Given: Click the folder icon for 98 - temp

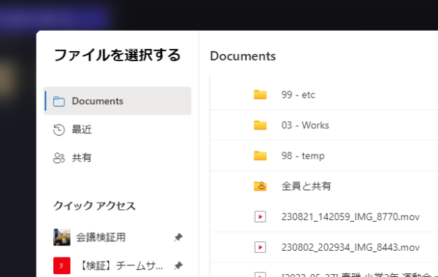Looking at the screenshot, I should 260,155.
